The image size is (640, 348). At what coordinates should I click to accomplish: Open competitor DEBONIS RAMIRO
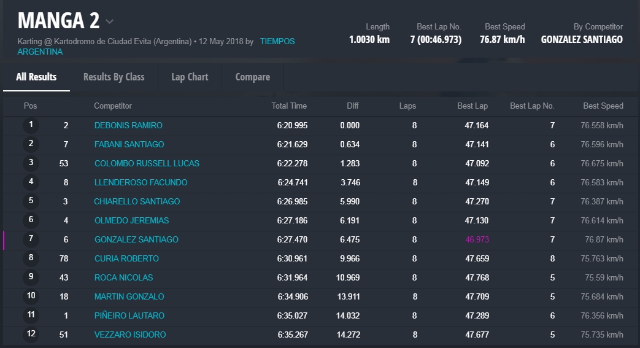tap(128, 125)
